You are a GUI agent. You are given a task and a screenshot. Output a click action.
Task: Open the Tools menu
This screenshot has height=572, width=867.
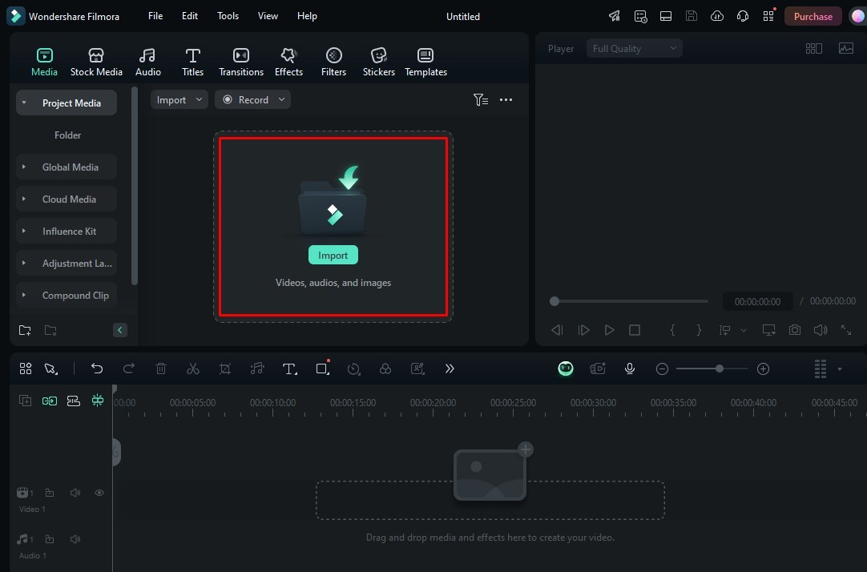point(228,16)
